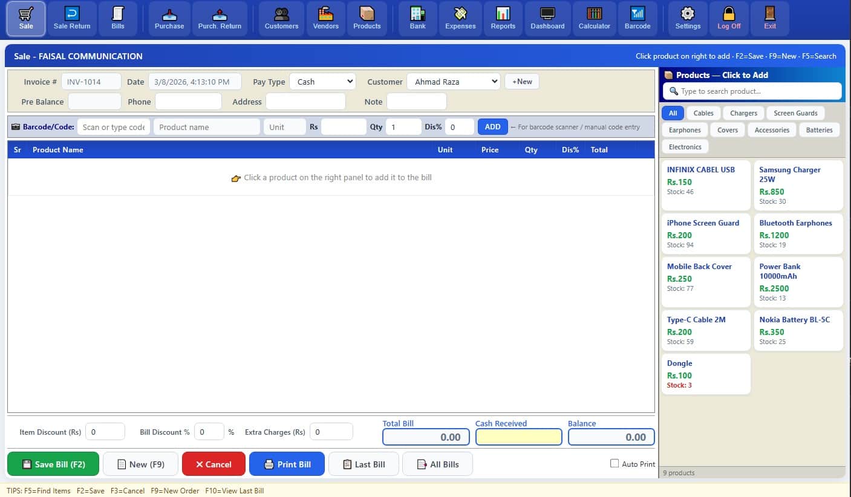Open the Dashboard view
Viewport: 851px width, 497px height.
pyautogui.click(x=547, y=18)
